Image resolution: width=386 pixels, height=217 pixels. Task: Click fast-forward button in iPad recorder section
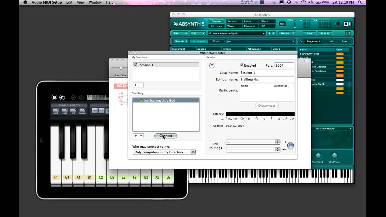coord(102,111)
